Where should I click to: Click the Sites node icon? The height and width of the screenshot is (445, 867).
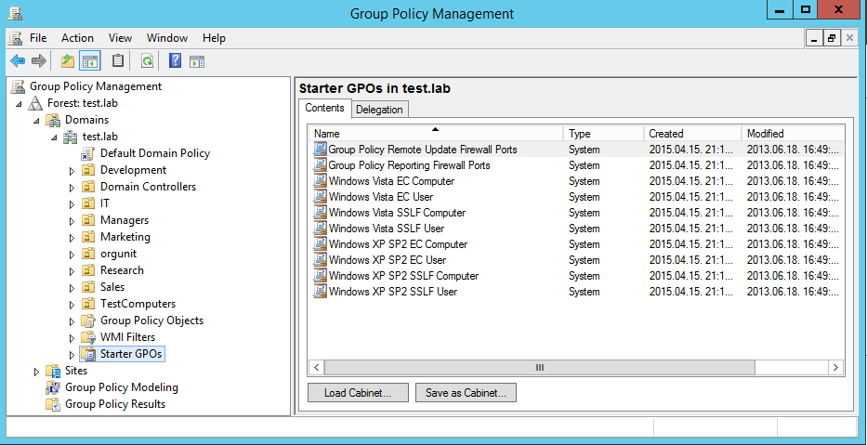pos(53,371)
